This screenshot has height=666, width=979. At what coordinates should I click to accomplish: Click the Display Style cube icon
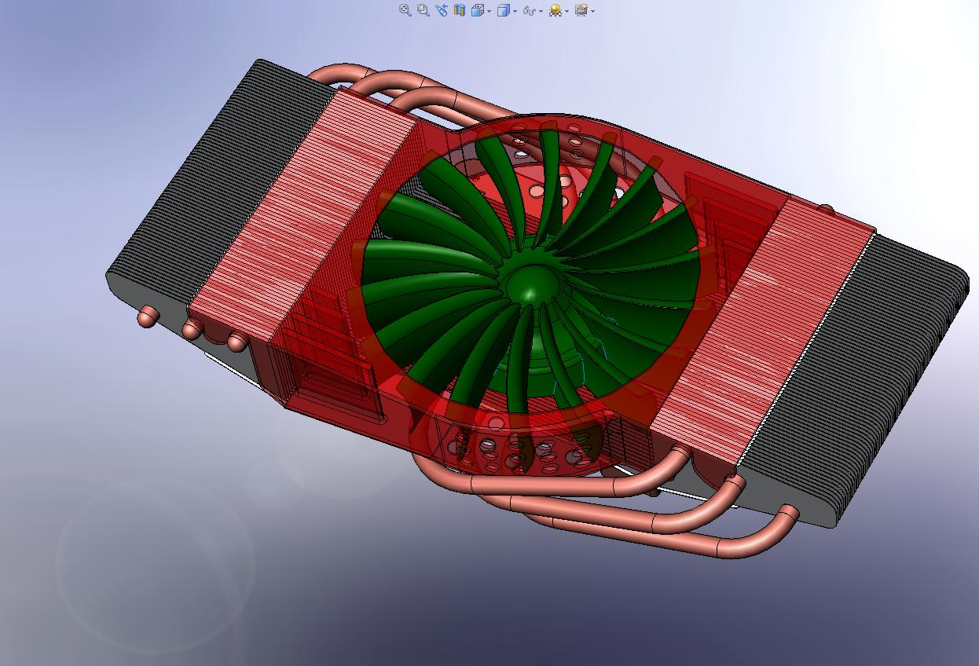[504, 10]
